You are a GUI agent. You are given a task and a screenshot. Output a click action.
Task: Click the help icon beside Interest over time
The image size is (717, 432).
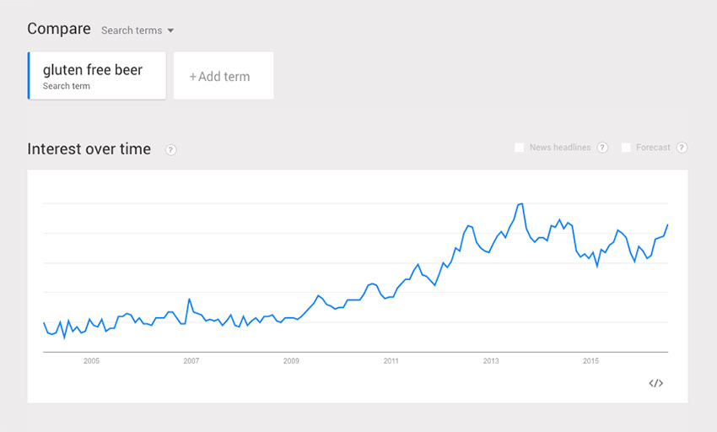170,149
